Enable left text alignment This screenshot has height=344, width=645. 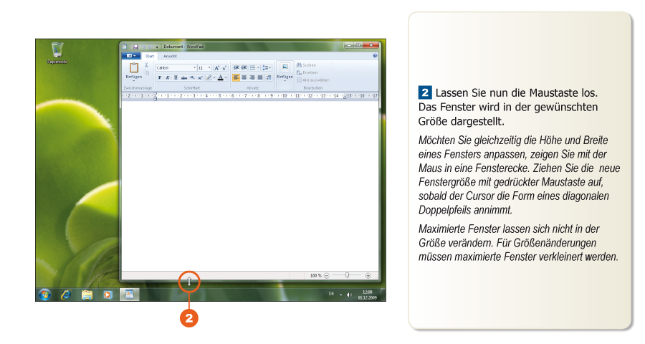click(x=236, y=77)
